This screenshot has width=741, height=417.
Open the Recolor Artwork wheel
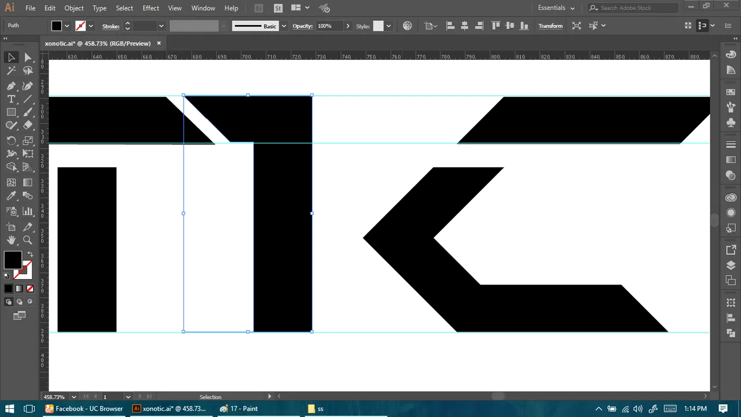(x=408, y=26)
